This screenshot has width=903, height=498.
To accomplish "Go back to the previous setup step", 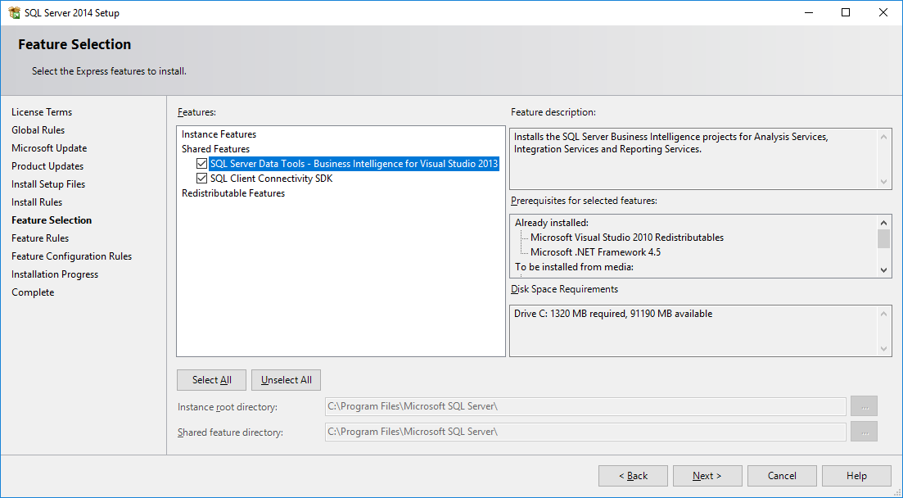I will pos(633,476).
